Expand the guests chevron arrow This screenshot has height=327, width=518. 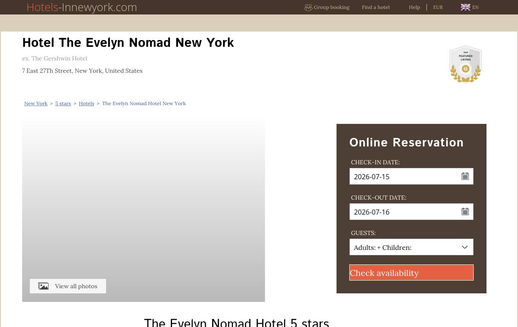pyautogui.click(x=464, y=247)
